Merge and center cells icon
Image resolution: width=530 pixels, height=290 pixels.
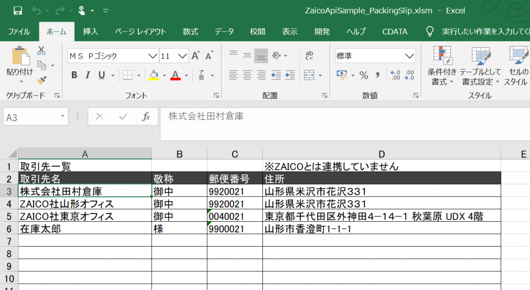[x=309, y=75]
